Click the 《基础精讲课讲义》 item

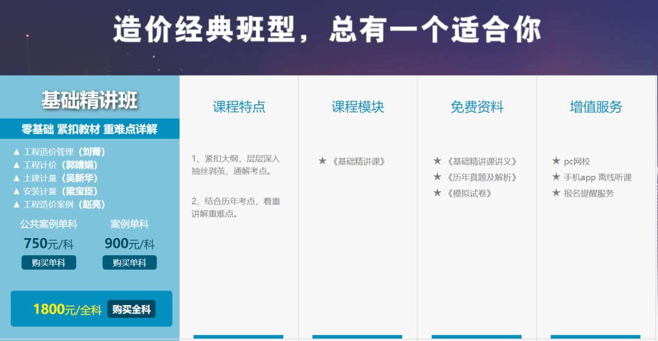(482, 161)
